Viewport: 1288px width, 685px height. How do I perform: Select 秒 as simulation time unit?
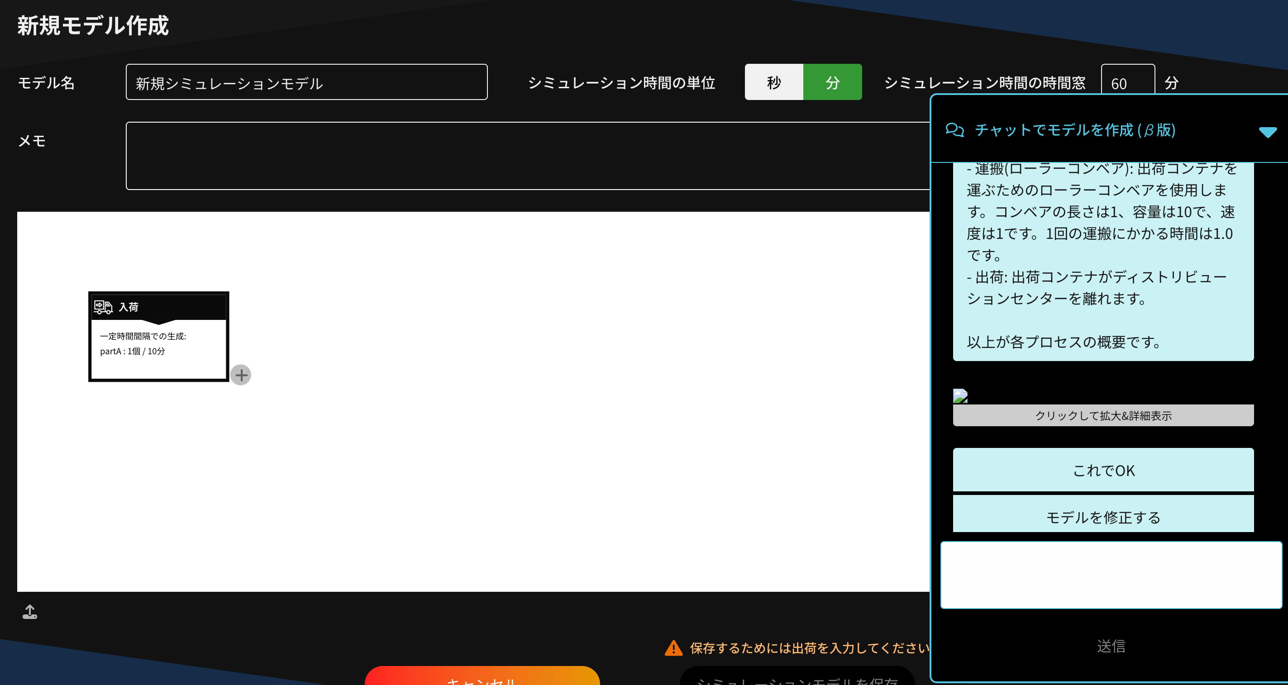773,82
